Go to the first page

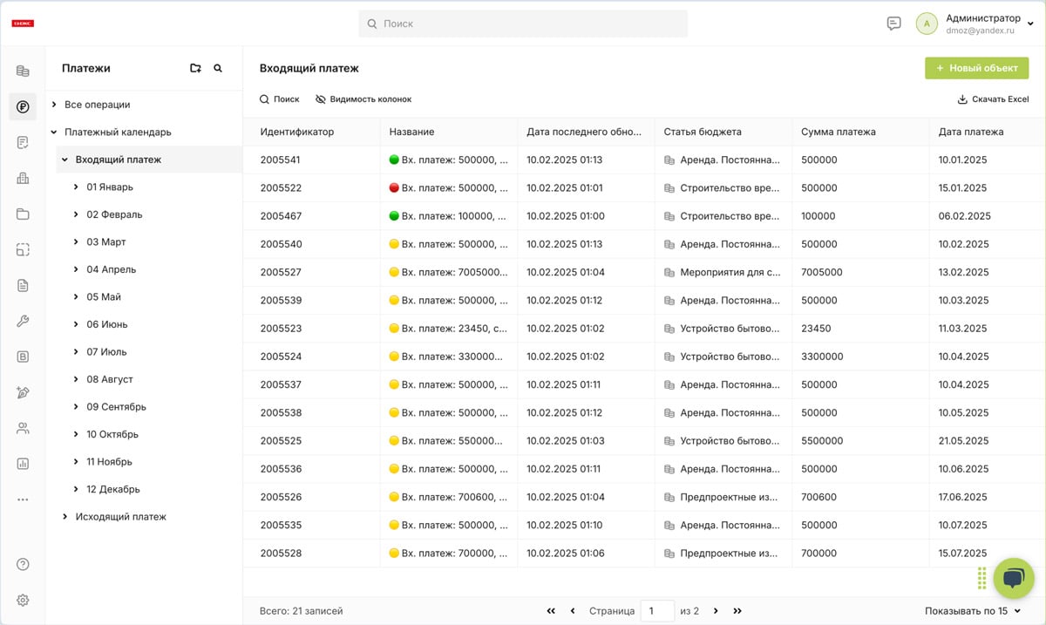coord(551,611)
